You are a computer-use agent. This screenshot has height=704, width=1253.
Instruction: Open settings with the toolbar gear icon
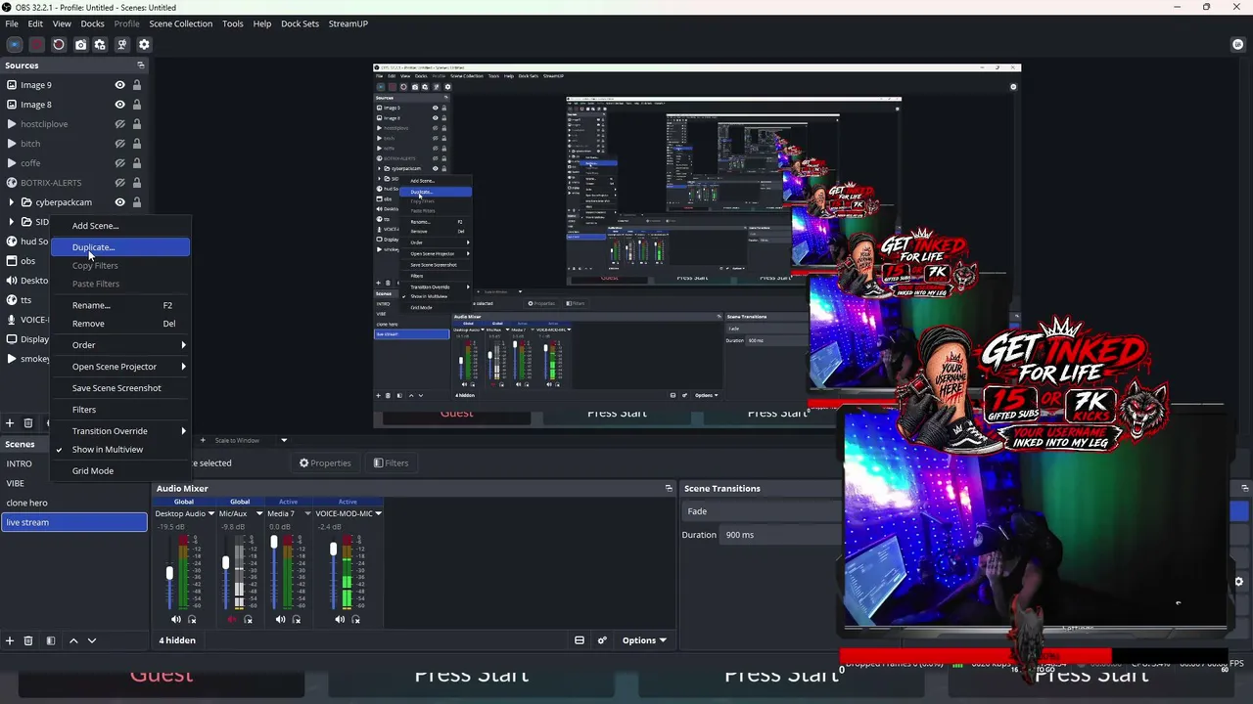144,44
